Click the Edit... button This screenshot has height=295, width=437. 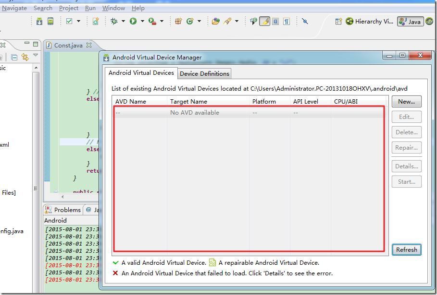tap(407, 117)
